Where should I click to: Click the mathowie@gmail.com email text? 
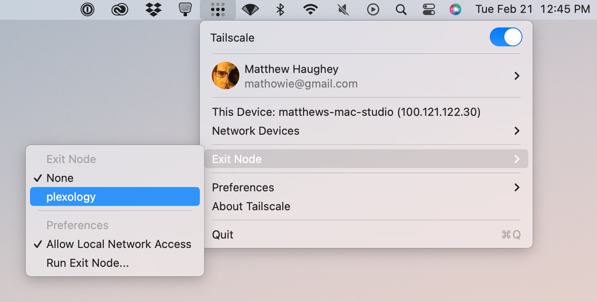point(301,84)
